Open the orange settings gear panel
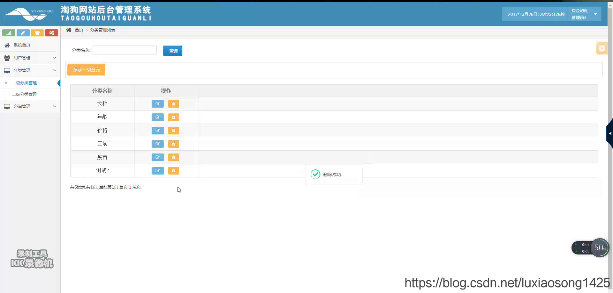Screen dimensions: 613x293 [x=602, y=48]
